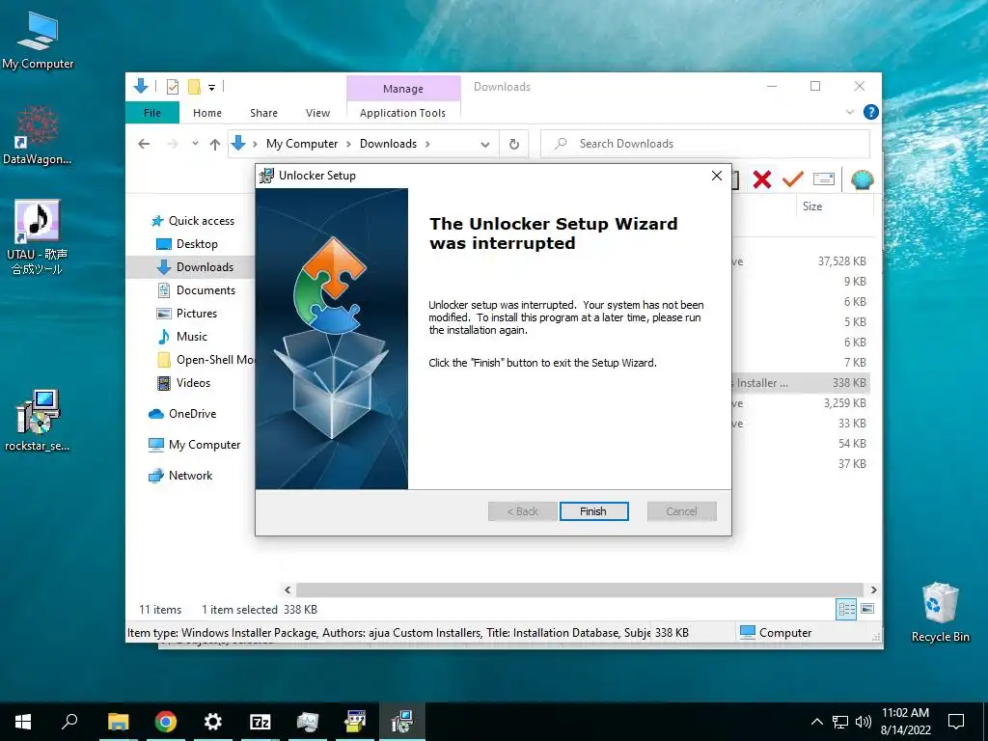Select the Application Tools tab
This screenshot has height=741, width=988.
coord(402,113)
